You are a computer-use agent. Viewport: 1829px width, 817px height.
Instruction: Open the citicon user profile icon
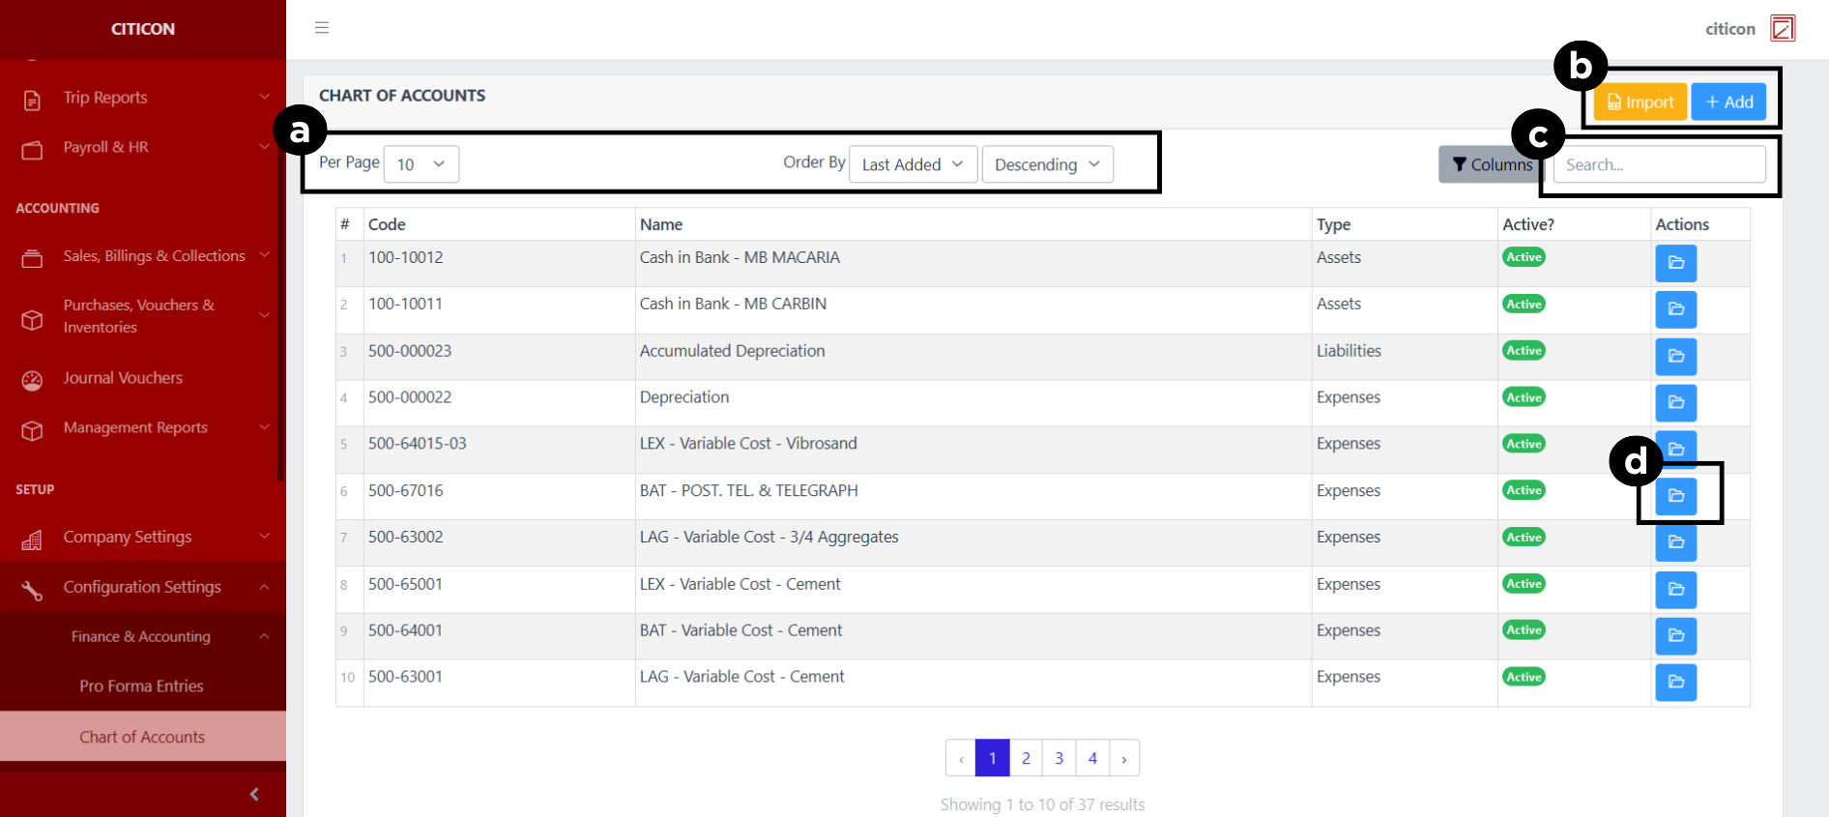point(1782,28)
